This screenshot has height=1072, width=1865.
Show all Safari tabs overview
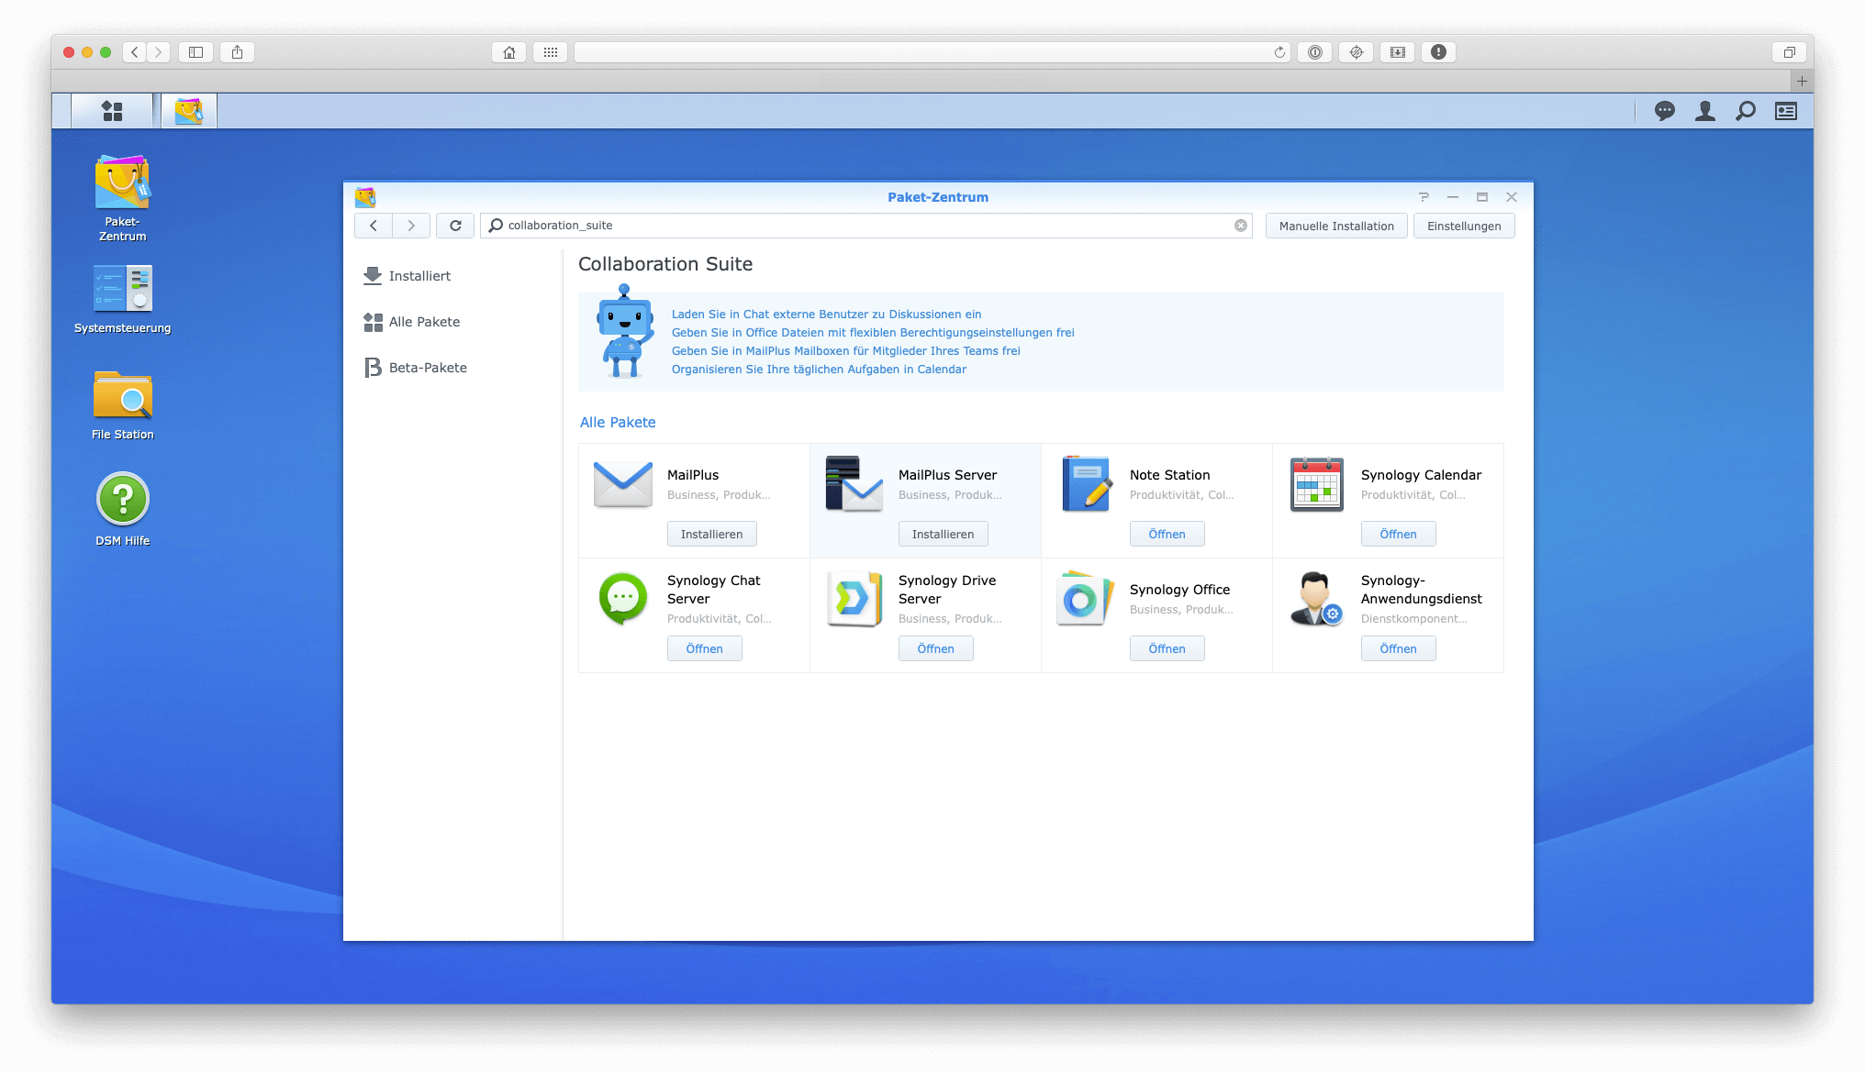pos(1788,52)
